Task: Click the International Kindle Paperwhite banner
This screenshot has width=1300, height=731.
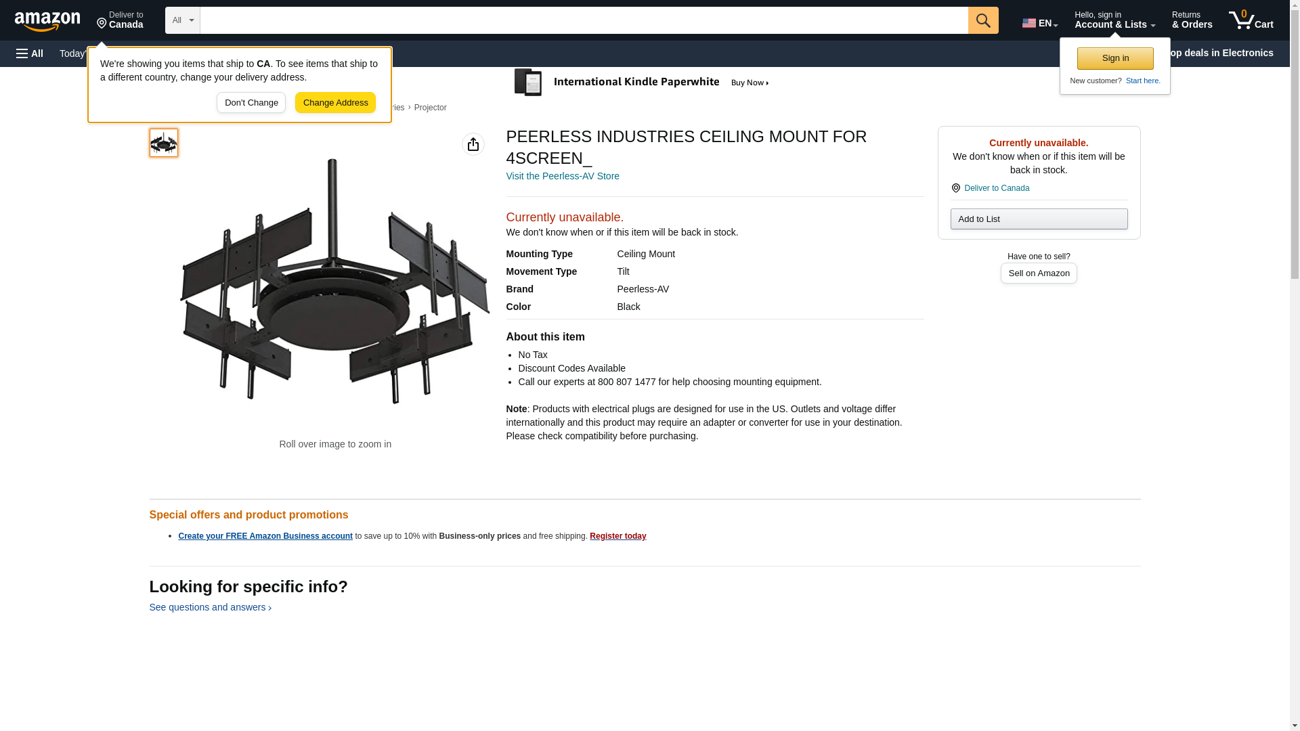Action: click(x=643, y=83)
